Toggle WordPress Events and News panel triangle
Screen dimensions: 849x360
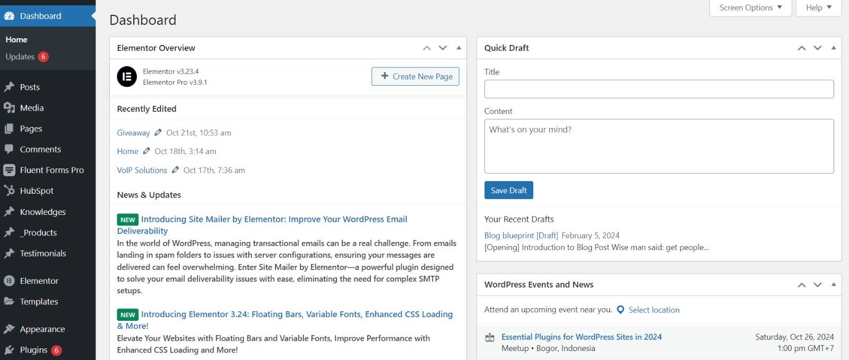click(x=833, y=284)
